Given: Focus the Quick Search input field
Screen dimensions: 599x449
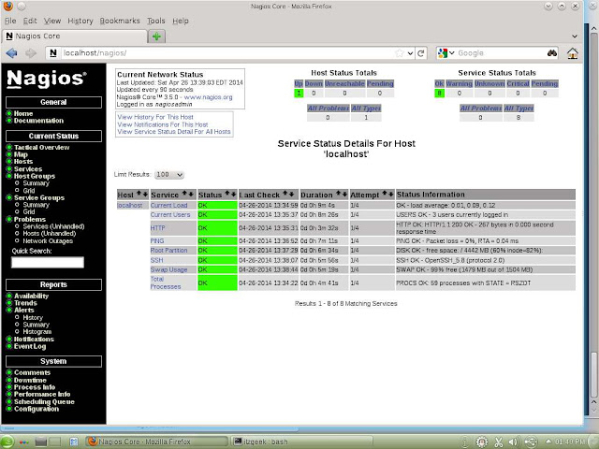Looking at the screenshot, I should (x=48, y=262).
